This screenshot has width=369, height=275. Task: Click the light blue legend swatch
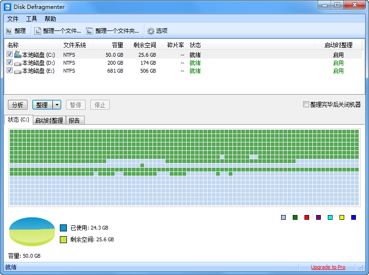coord(283,217)
